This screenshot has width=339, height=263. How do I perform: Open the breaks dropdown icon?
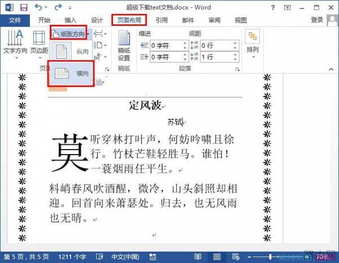101,34
